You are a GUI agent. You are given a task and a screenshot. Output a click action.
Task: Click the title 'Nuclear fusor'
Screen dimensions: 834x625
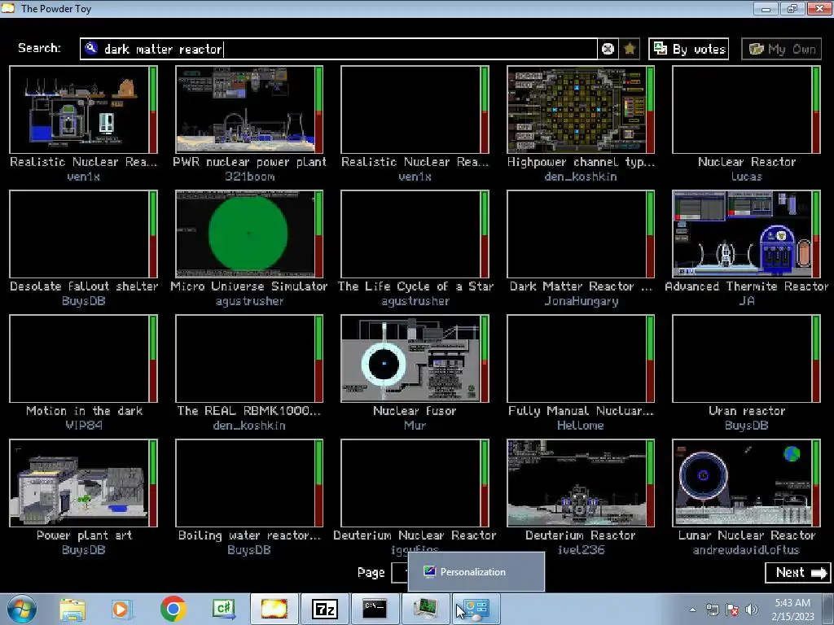click(415, 411)
